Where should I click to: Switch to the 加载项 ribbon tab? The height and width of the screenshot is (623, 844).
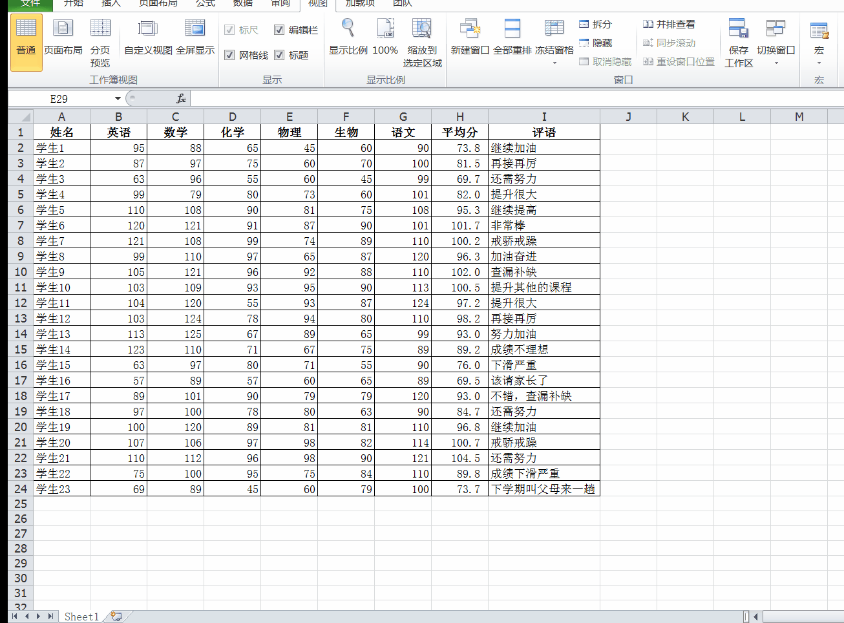[360, 4]
